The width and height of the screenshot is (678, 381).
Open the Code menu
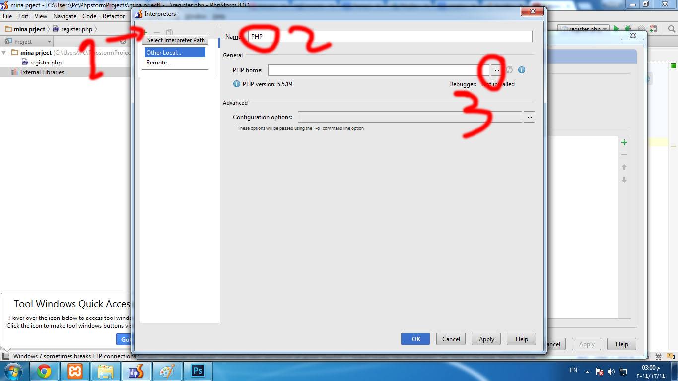click(x=89, y=16)
